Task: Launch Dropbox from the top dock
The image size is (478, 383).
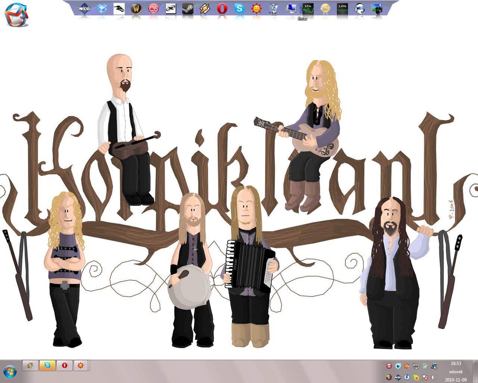Action: (102, 8)
